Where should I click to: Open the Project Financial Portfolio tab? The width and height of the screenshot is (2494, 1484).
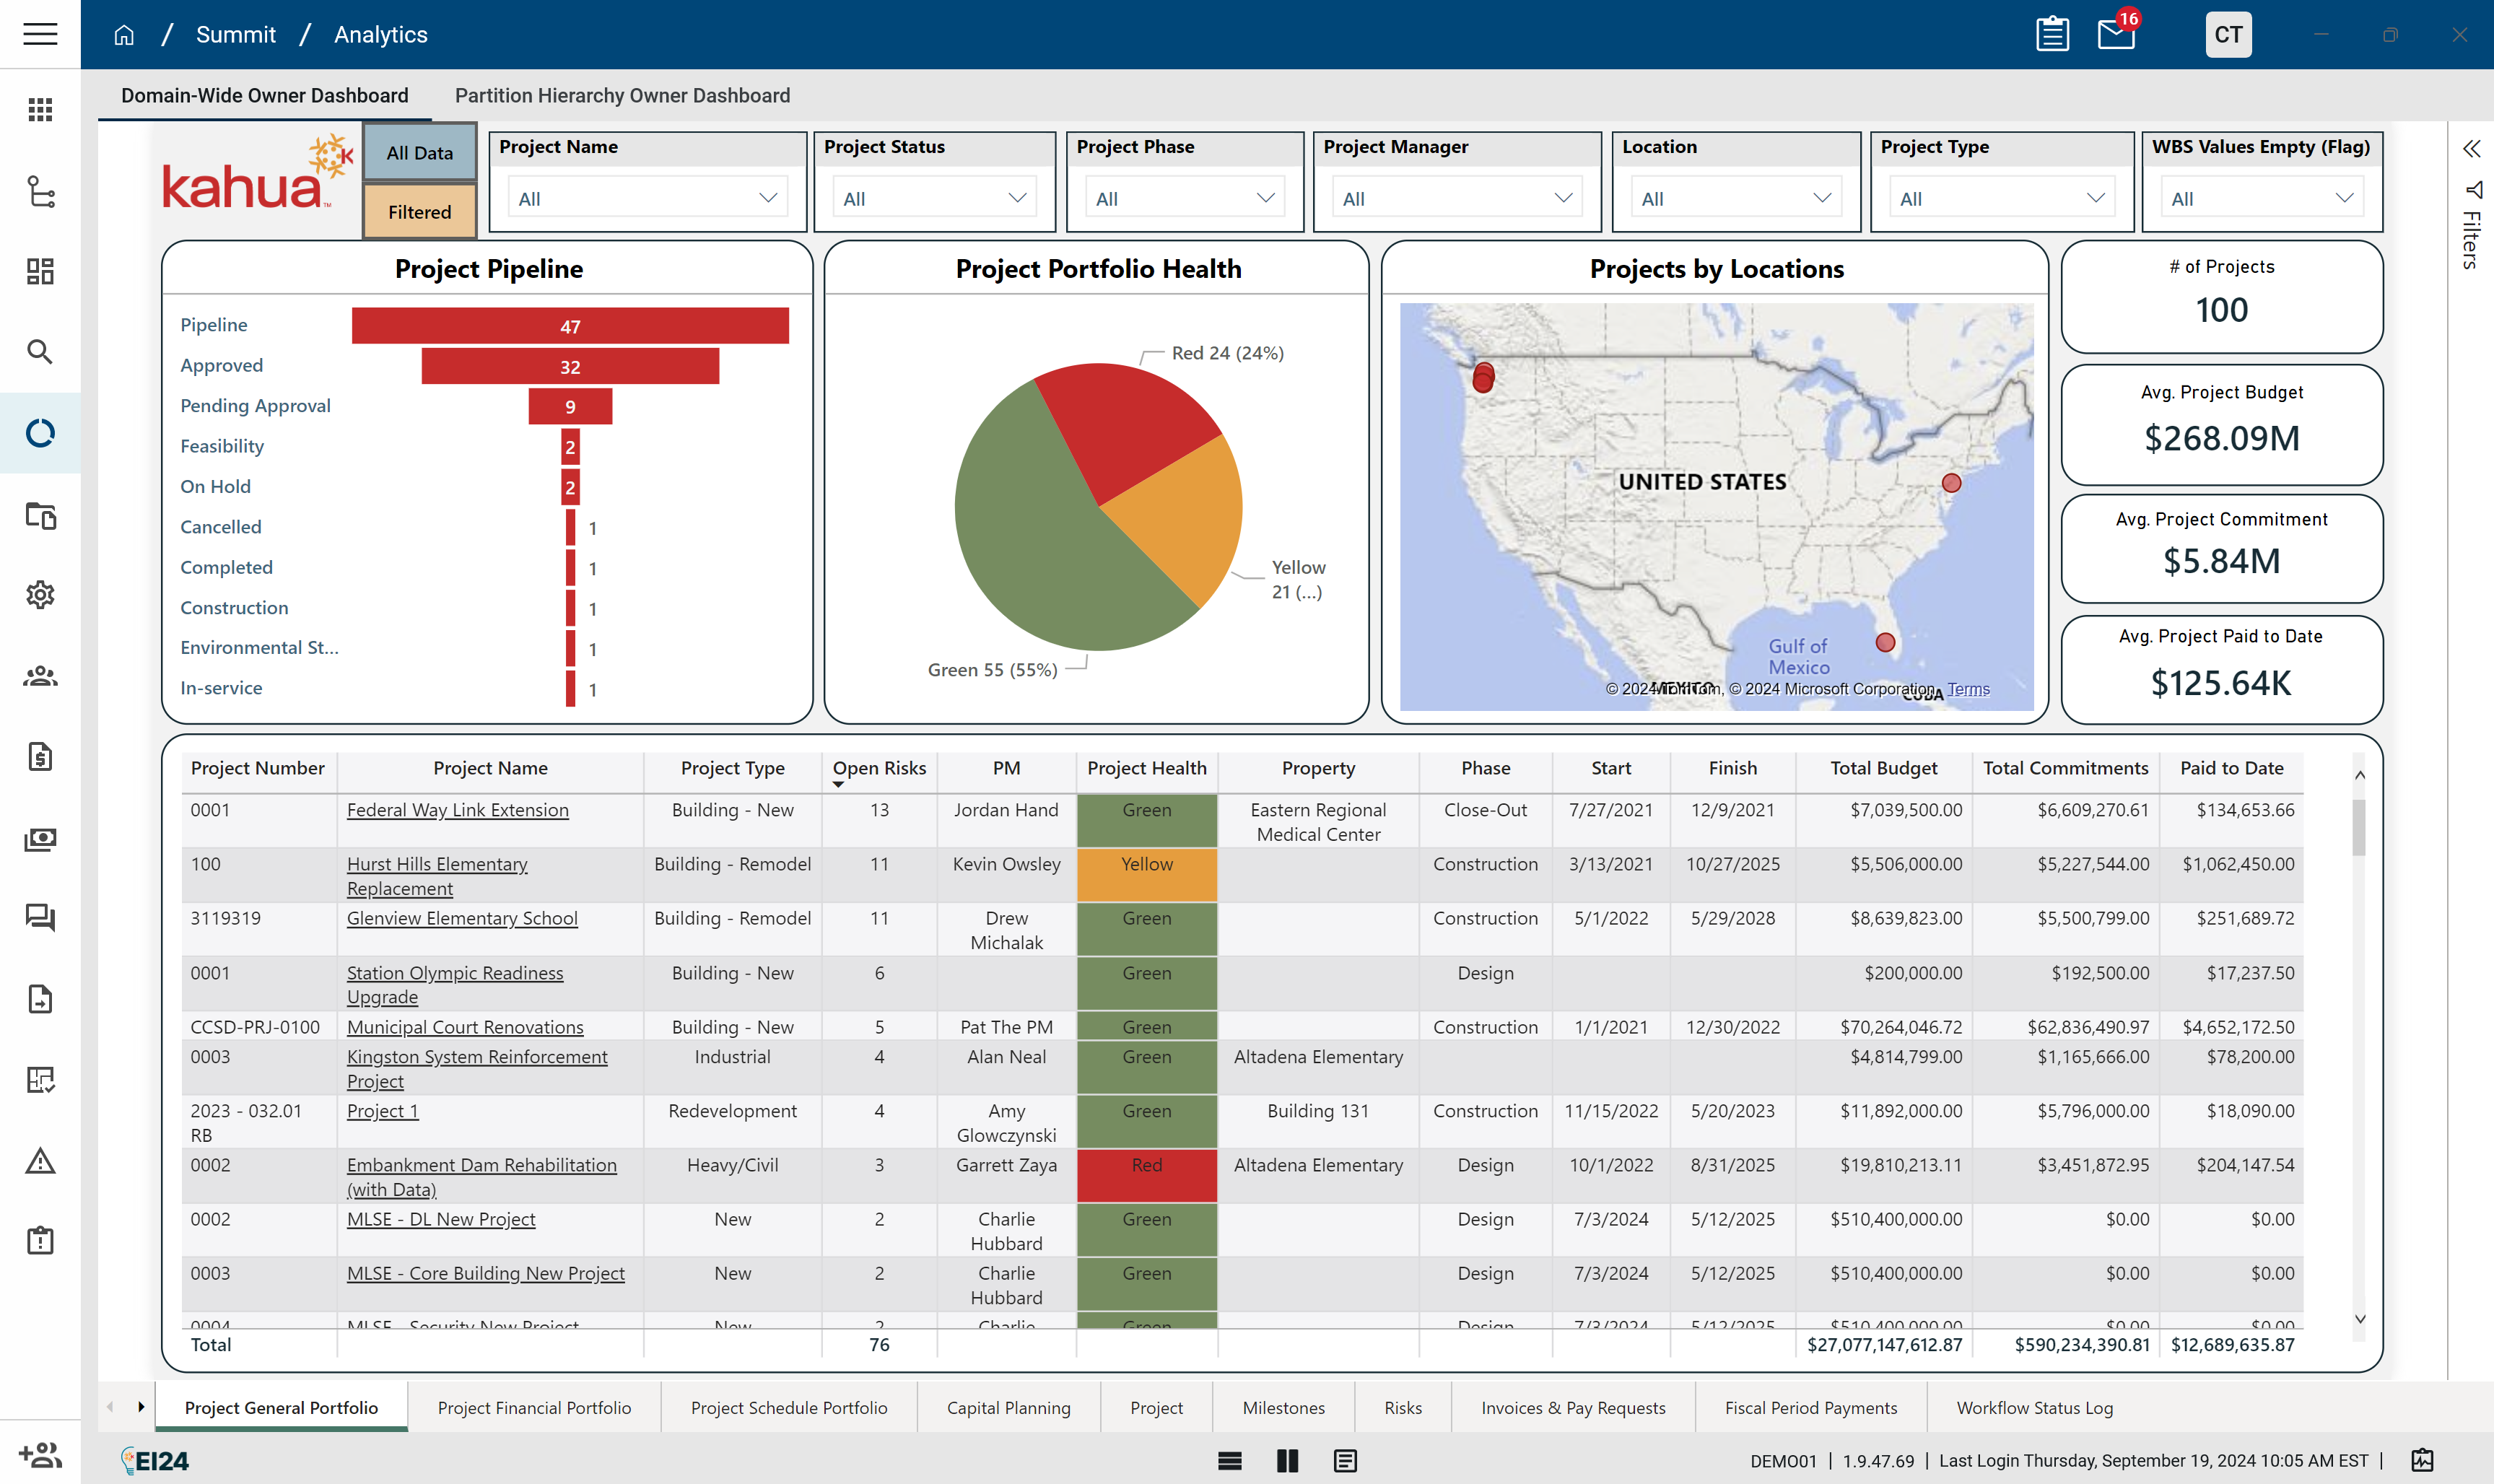click(534, 1407)
